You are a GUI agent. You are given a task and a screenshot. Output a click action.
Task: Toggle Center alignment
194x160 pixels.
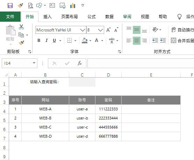(x=137, y=41)
